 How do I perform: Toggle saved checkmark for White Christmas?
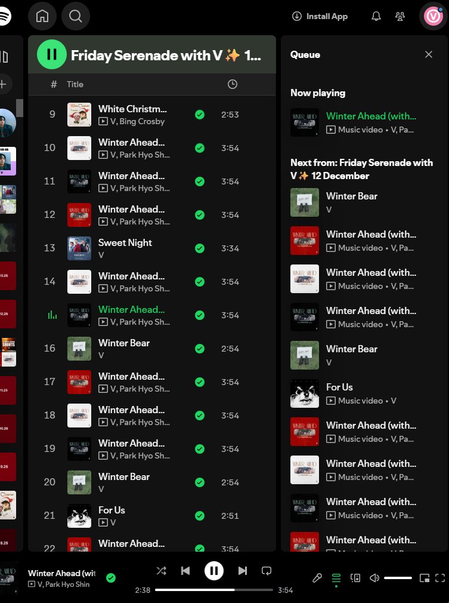200,115
